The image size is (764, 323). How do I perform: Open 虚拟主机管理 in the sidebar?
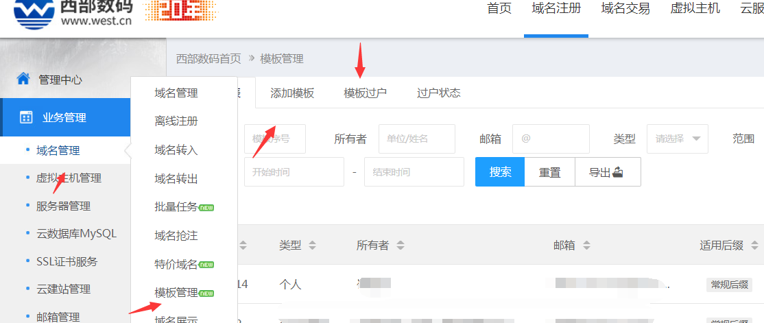[x=69, y=178]
